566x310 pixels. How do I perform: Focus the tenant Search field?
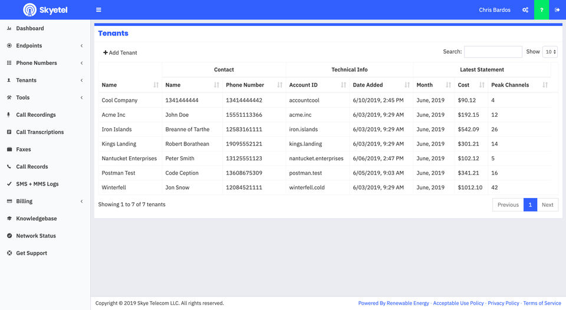[x=493, y=52]
